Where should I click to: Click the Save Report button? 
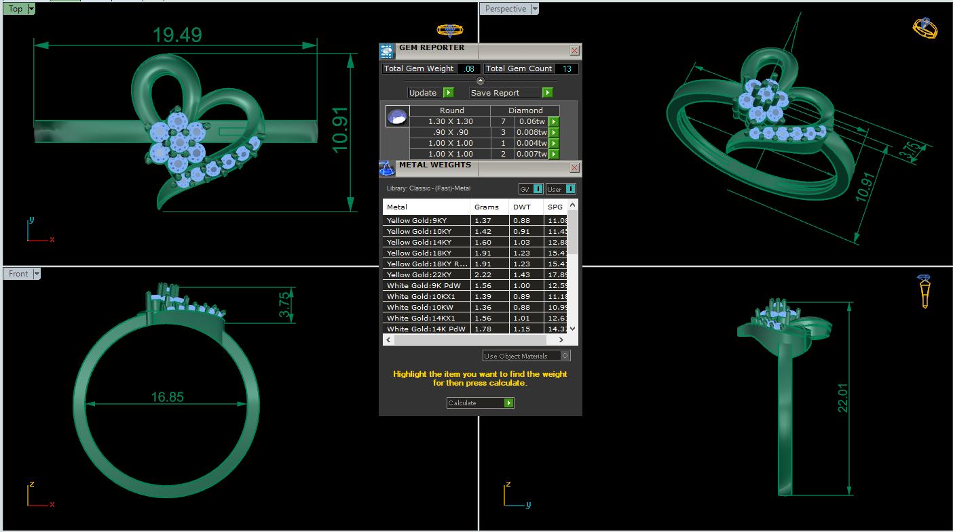511,93
